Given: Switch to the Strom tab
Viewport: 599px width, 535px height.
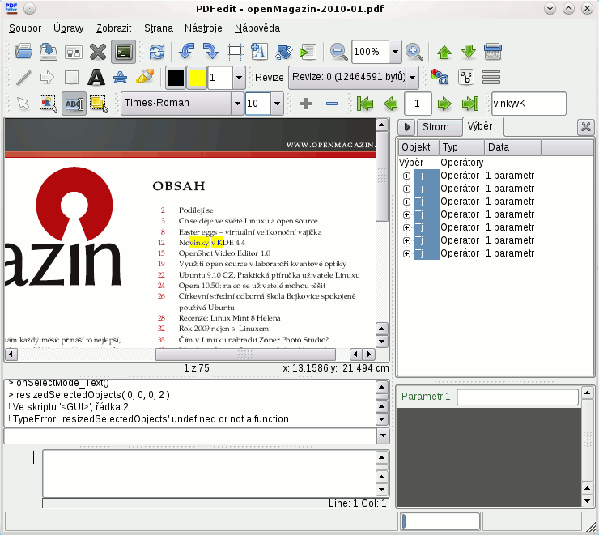Looking at the screenshot, I should point(440,127).
